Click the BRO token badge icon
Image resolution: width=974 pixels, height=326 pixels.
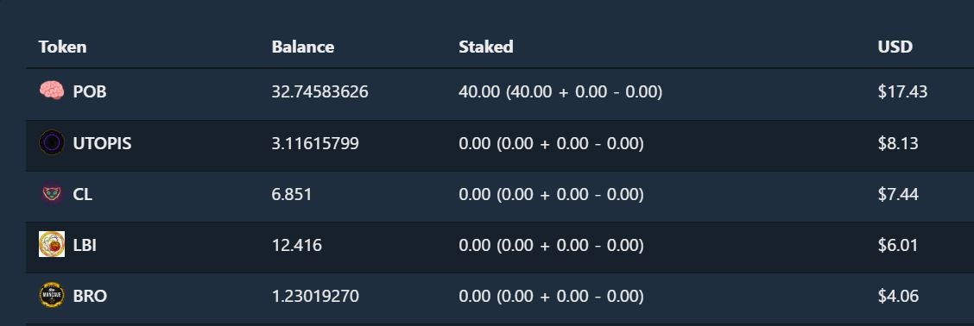click(52, 296)
